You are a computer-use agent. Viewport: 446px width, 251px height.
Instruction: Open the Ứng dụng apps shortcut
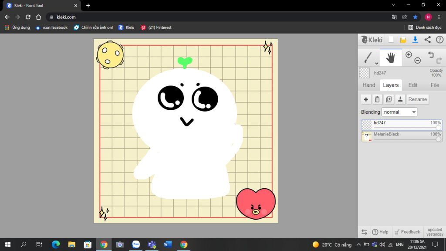[17, 27]
